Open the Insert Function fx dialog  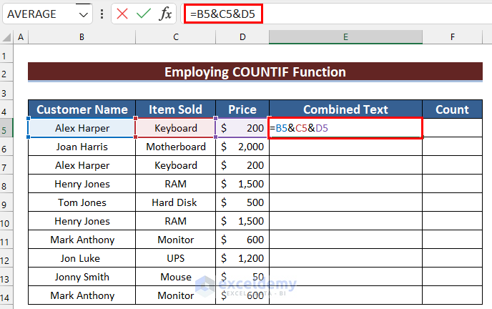pos(165,14)
